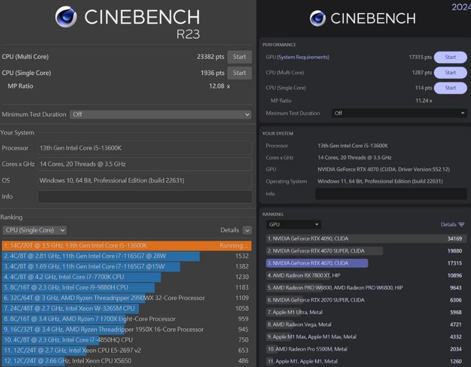Open the CPU (Single Core) ranking dropdown
Viewport: 471px width, 367px height.
[34, 230]
